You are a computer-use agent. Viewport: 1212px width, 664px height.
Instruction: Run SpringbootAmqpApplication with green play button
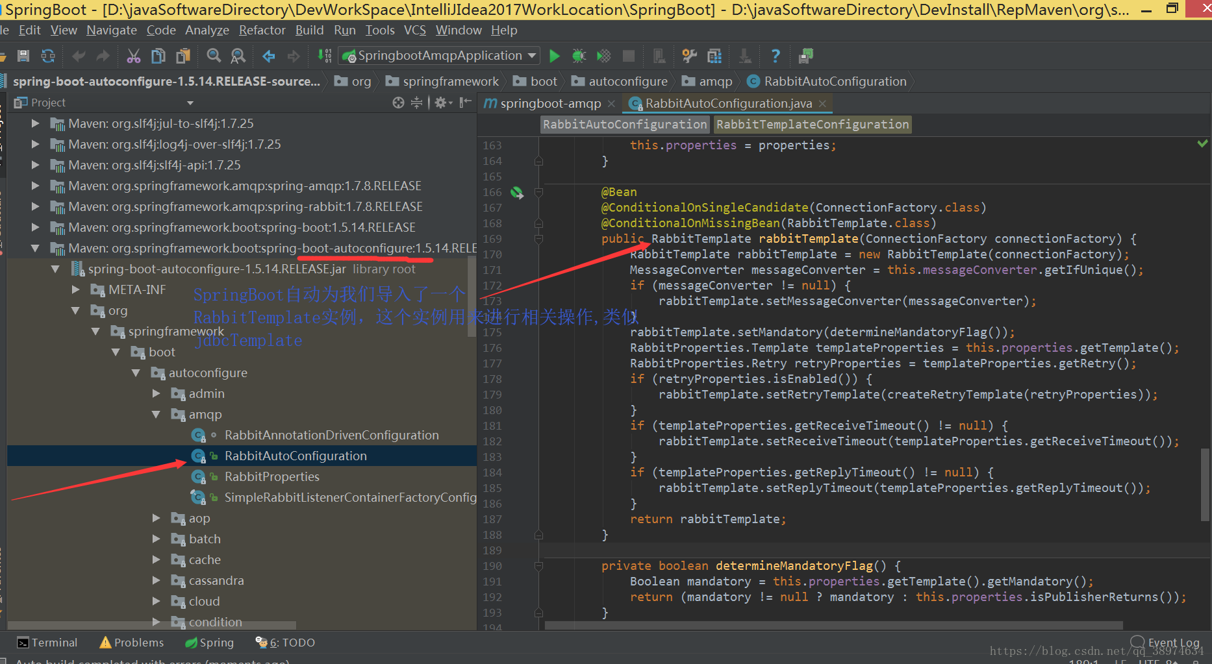[554, 56]
